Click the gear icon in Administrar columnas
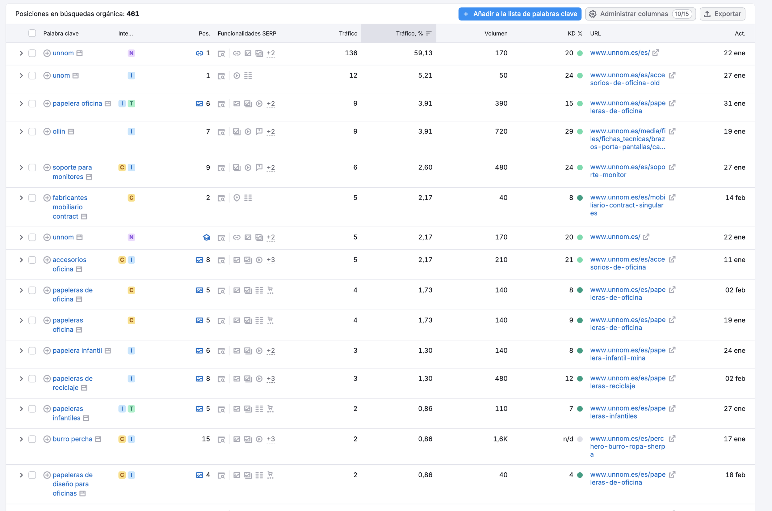Image resolution: width=772 pixels, height=511 pixels. pyautogui.click(x=593, y=14)
